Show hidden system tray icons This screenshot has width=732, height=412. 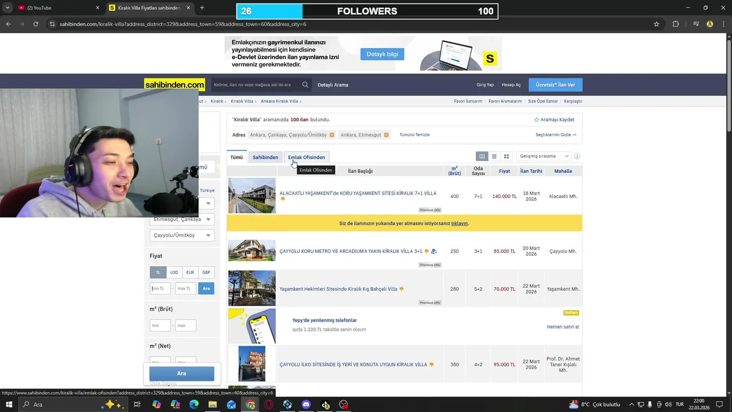631,405
